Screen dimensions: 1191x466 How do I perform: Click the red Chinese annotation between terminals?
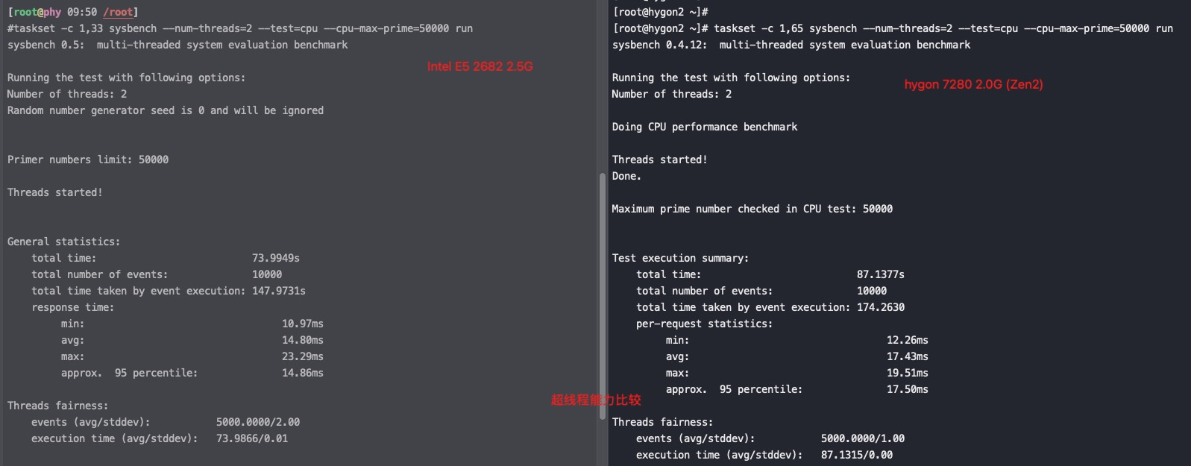point(596,400)
